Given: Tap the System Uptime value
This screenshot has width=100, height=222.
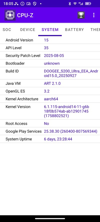Looking at the screenshot, I should (x=58, y=139).
